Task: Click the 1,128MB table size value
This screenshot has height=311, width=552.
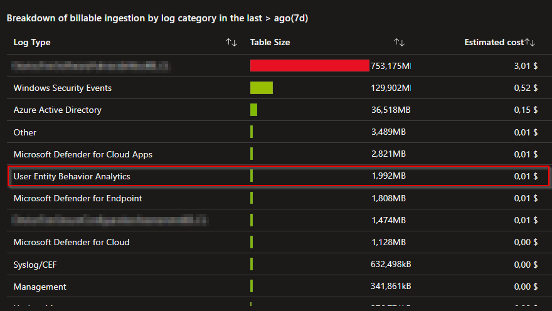Action: click(389, 242)
